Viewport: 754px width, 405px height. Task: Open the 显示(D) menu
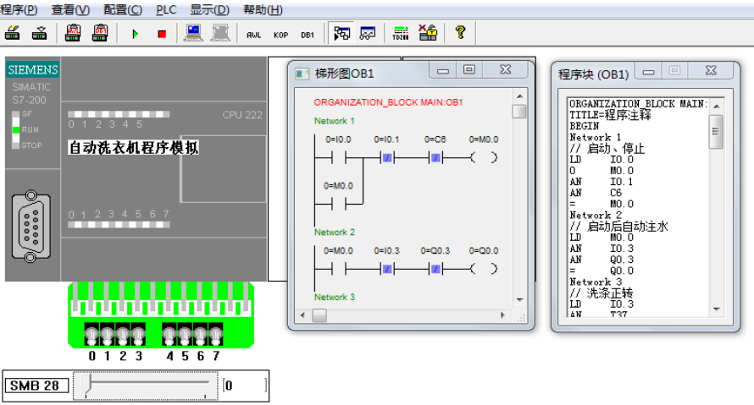(x=209, y=9)
